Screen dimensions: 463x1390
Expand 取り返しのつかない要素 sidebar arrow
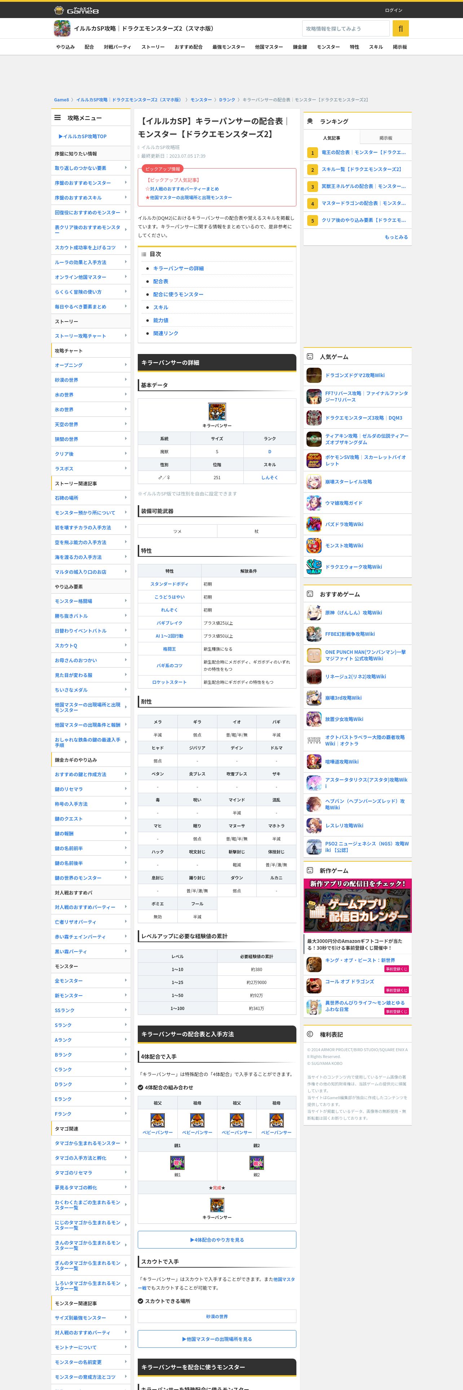point(125,168)
